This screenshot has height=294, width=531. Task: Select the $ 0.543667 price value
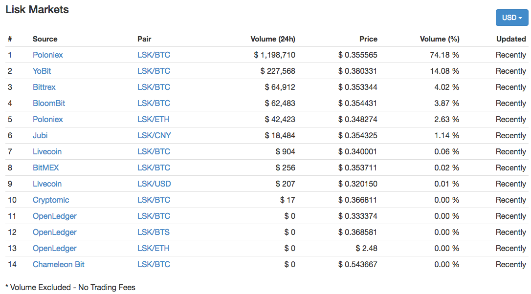point(357,265)
